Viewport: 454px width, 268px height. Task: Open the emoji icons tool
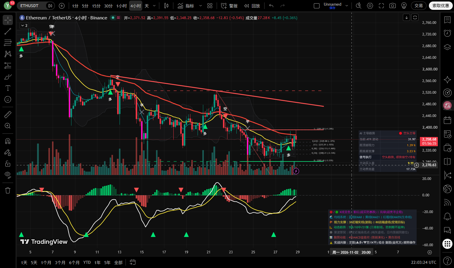click(8, 99)
